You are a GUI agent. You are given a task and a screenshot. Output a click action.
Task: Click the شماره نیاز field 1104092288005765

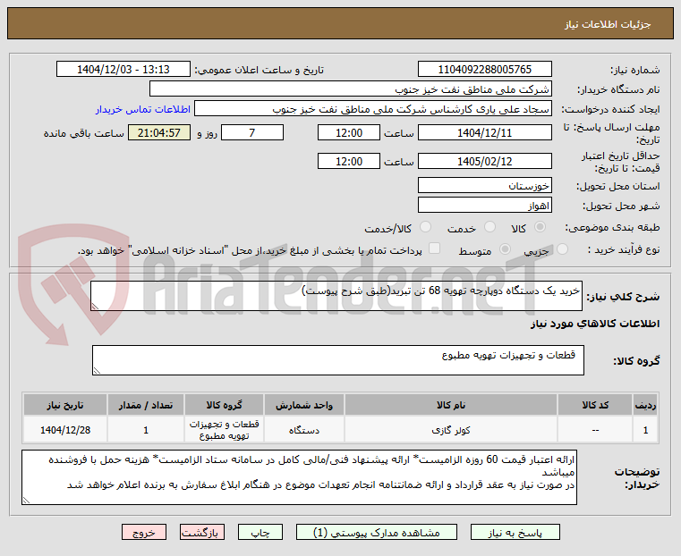[485, 70]
